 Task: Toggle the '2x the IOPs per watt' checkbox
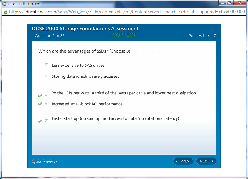pyautogui.click(x=46, y=95)
